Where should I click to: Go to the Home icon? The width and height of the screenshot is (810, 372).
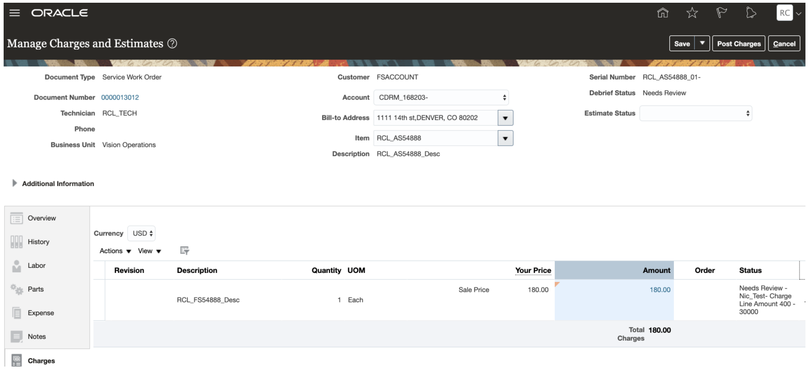point(663,13)
